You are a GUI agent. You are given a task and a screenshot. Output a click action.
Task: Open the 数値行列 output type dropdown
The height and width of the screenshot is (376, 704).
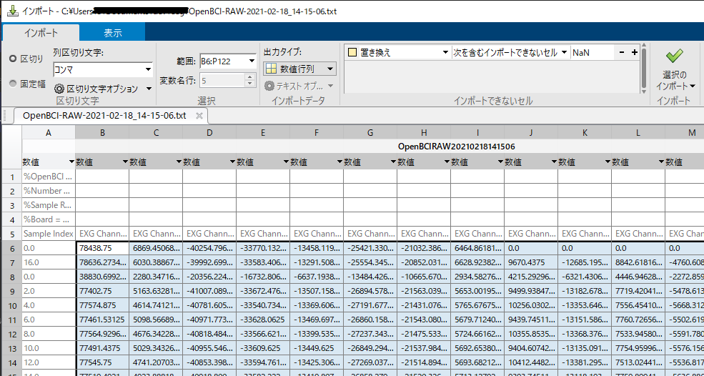[330, 69]
